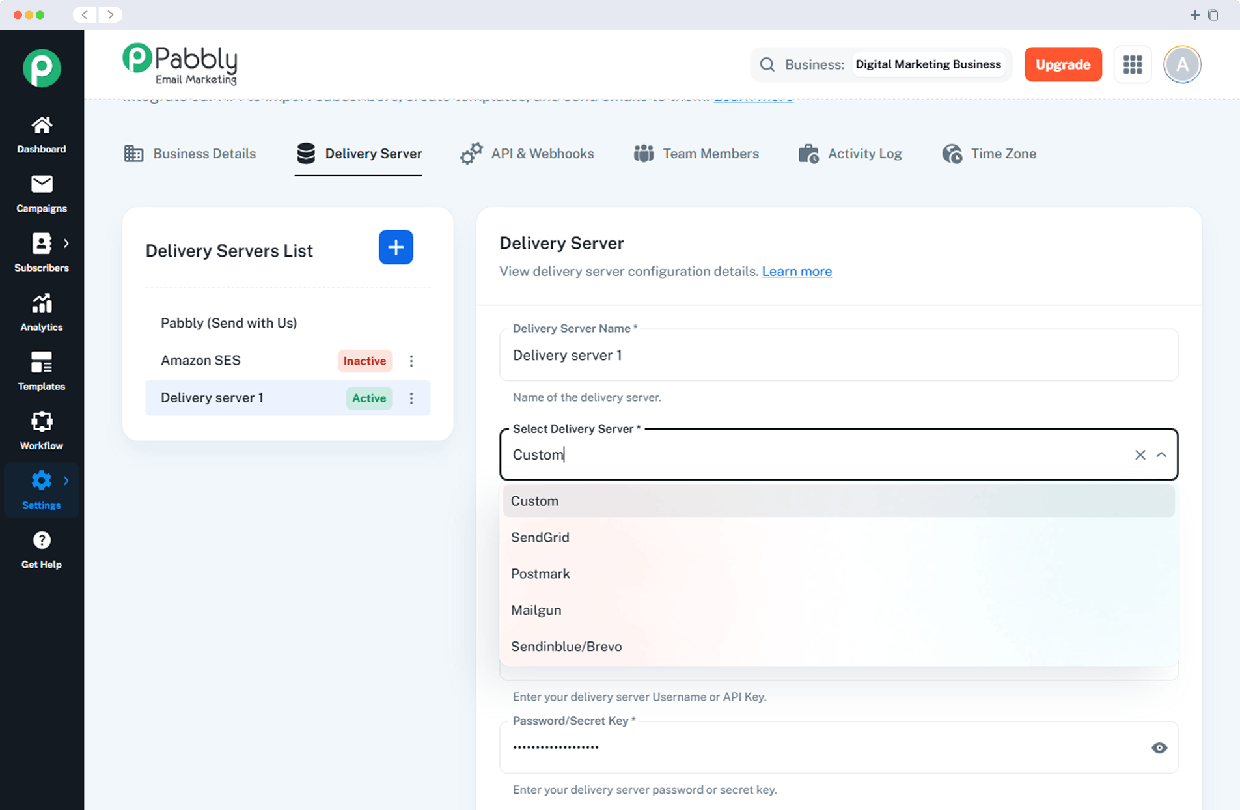Screen dimensions: 1240x810
Task: Open Learn more link under Delivery Server
Action: click(796, 272)
